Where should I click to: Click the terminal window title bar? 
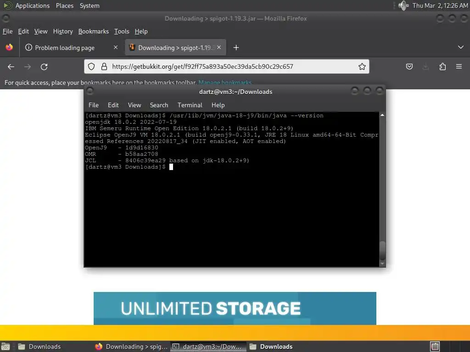[x=235, y=92]
